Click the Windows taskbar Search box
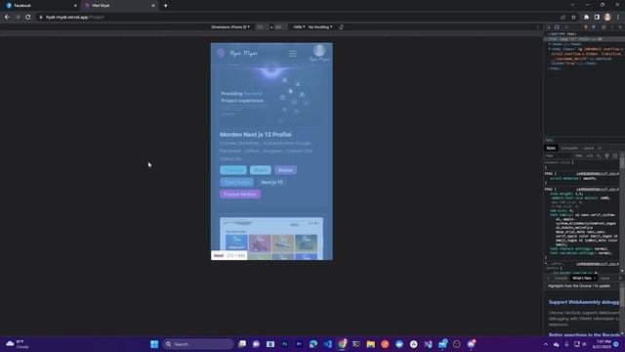625x352 pixels. click(x=198, y=344)
